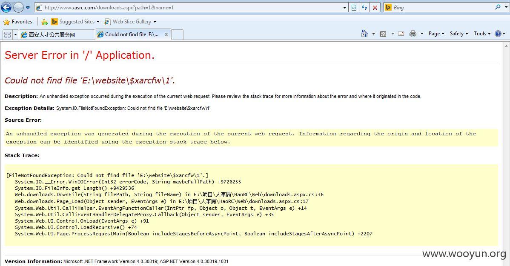Click the RSS feeds icon
The width and height of the screenshot is (510, 266).
click(x=383, y=34)
